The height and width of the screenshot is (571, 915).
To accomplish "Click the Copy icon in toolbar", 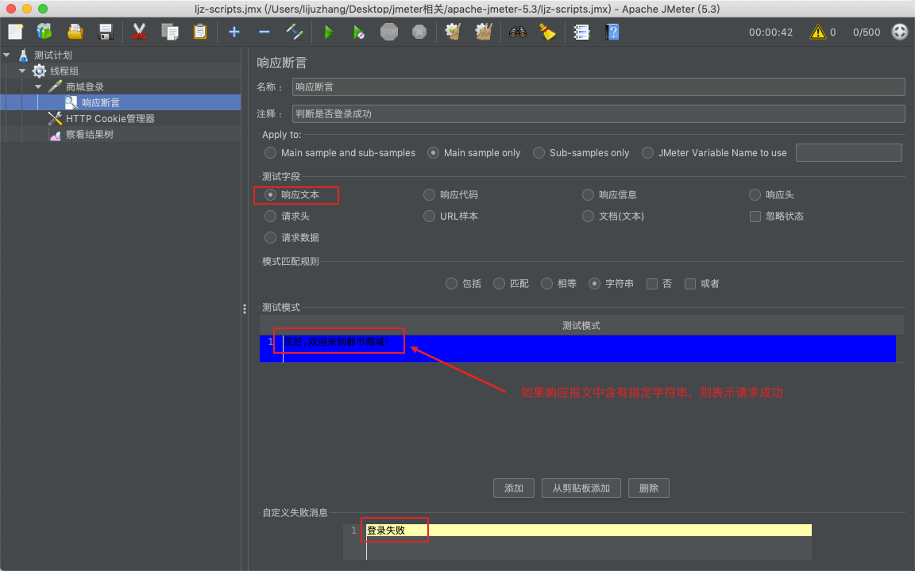I will click(170, 32).
